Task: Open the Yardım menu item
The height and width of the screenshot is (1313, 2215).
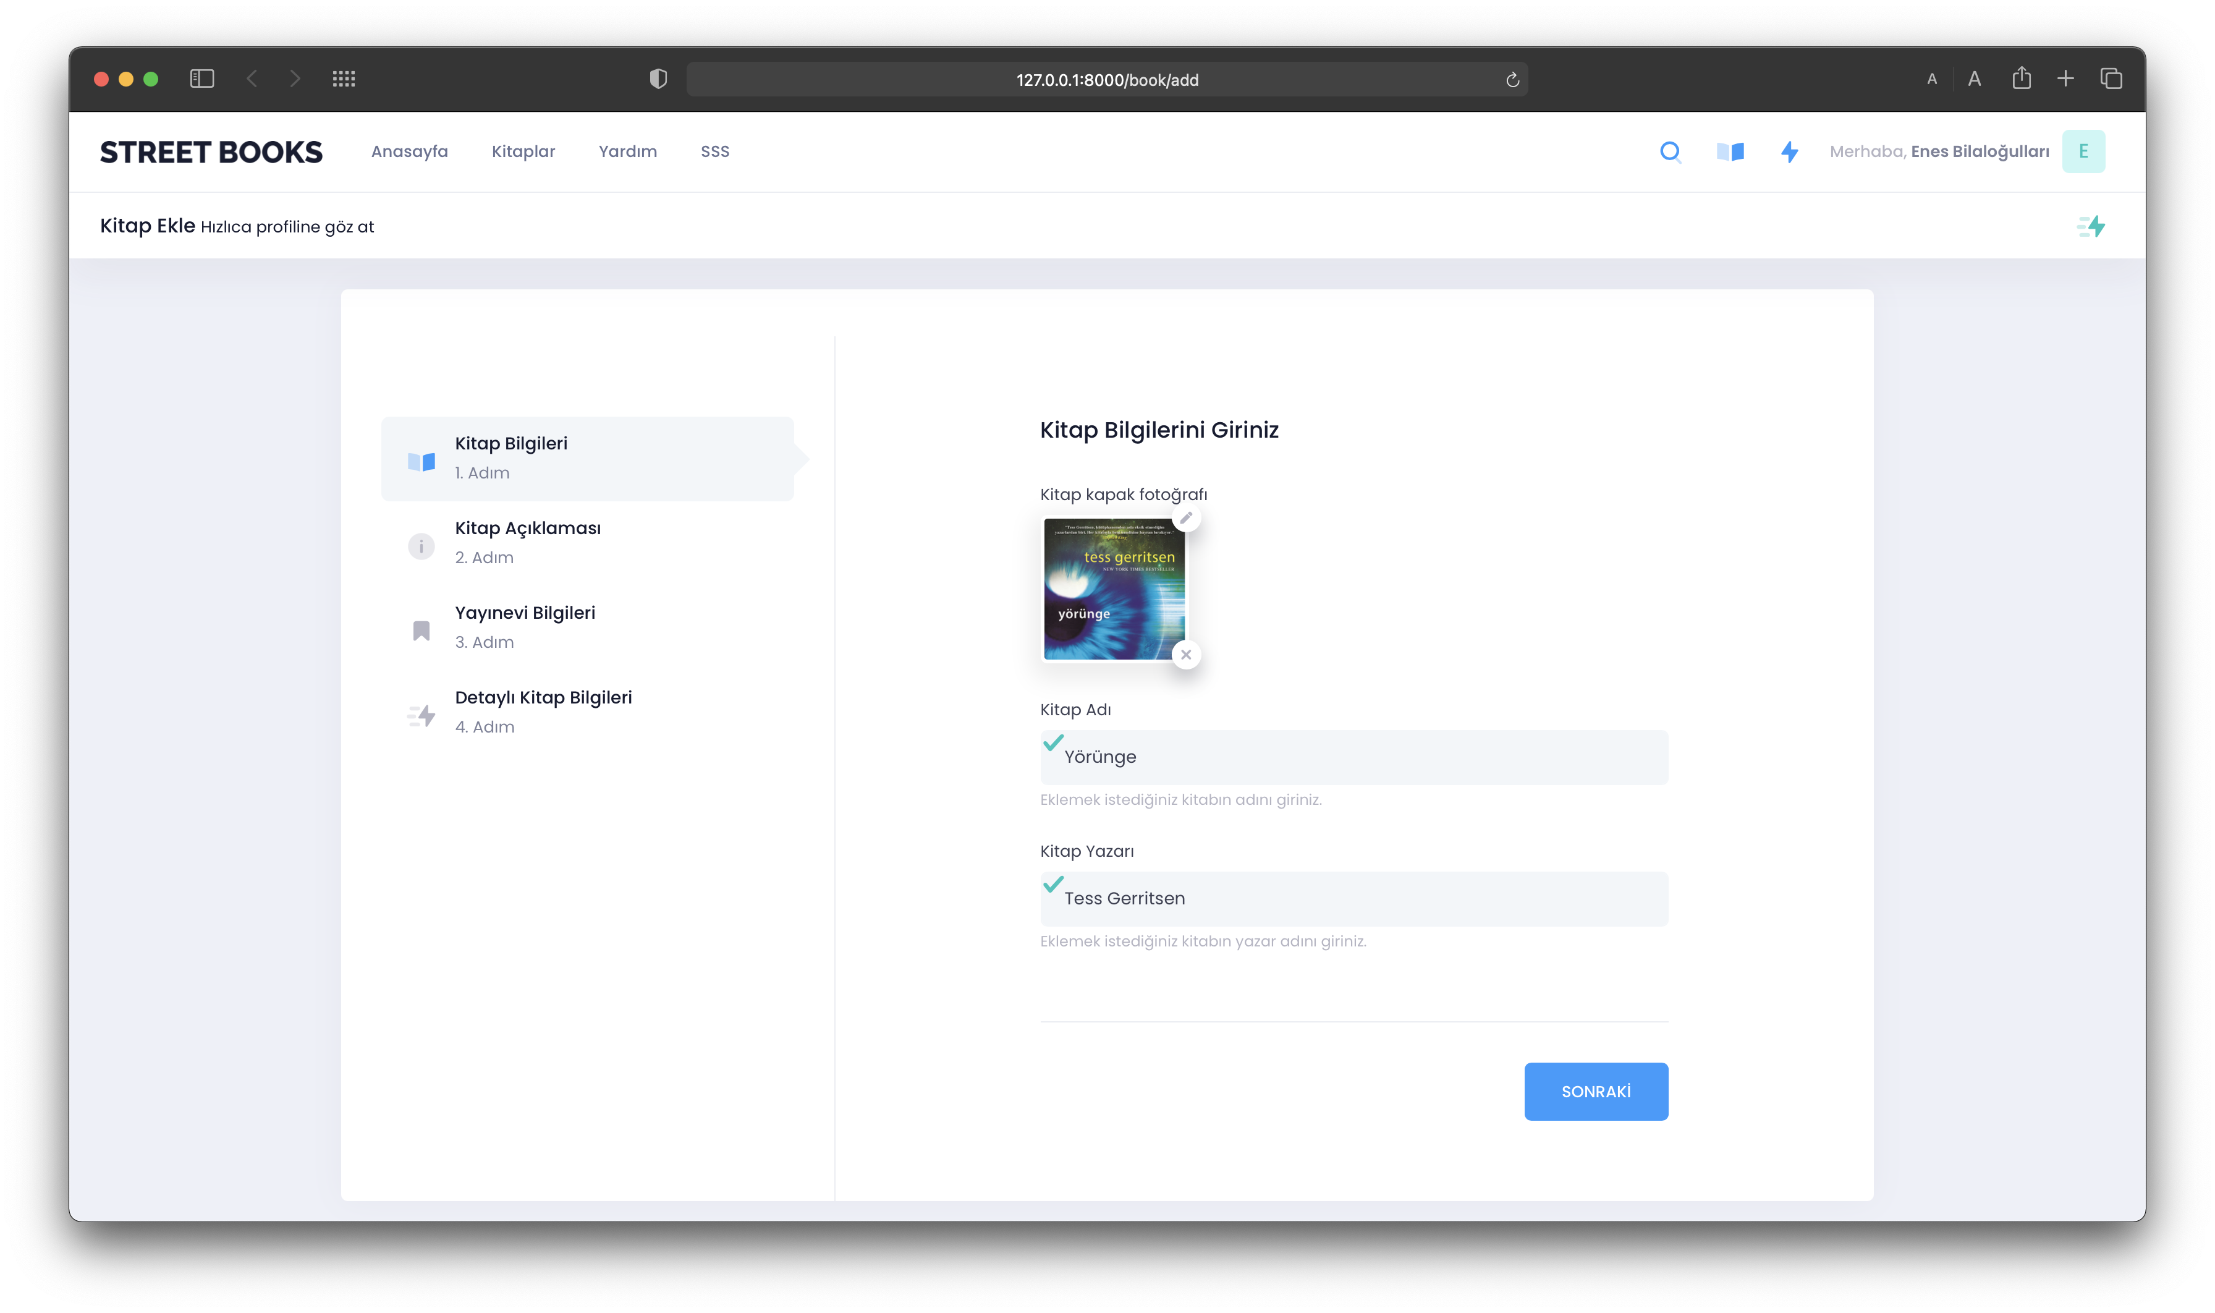Action: 628,151
